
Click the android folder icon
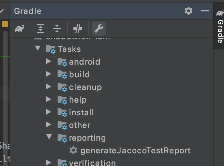click(62, 62)
